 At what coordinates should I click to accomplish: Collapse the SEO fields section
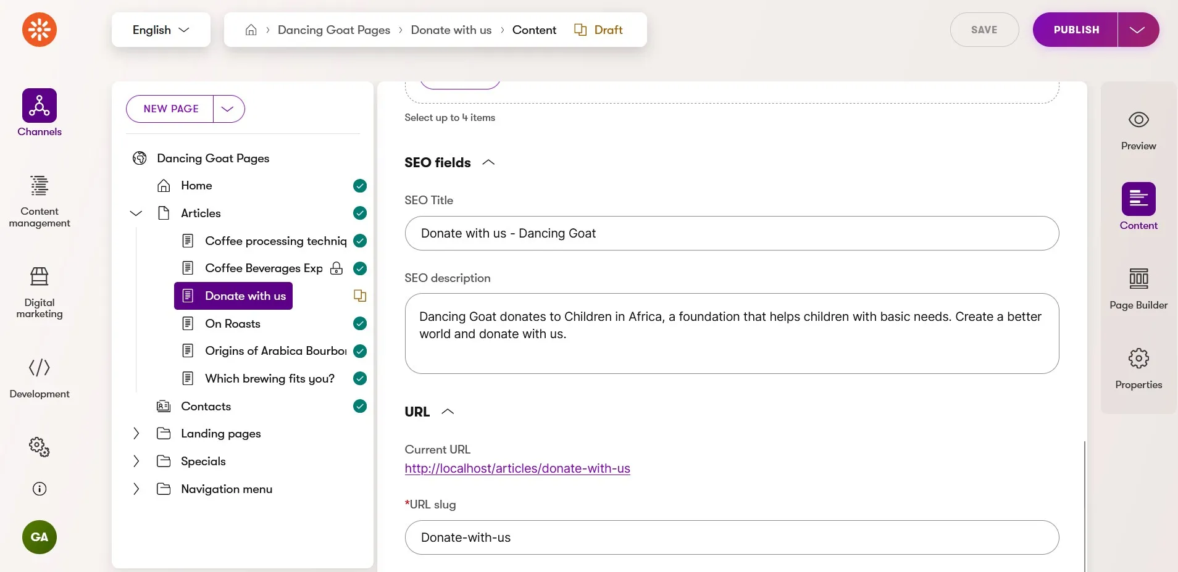(x=488, y=162)
